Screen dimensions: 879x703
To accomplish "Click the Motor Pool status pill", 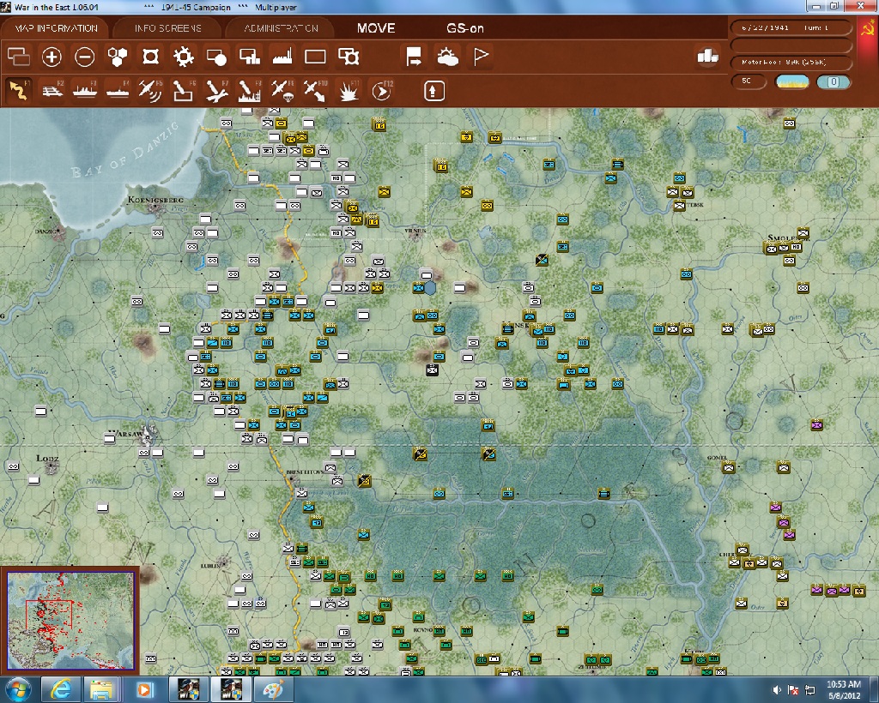I will pyautogui.click(x=791, y=62).
